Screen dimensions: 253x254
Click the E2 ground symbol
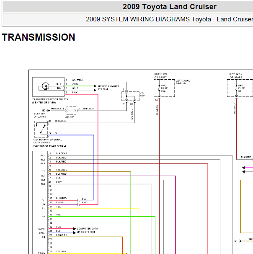pos(49,111)
